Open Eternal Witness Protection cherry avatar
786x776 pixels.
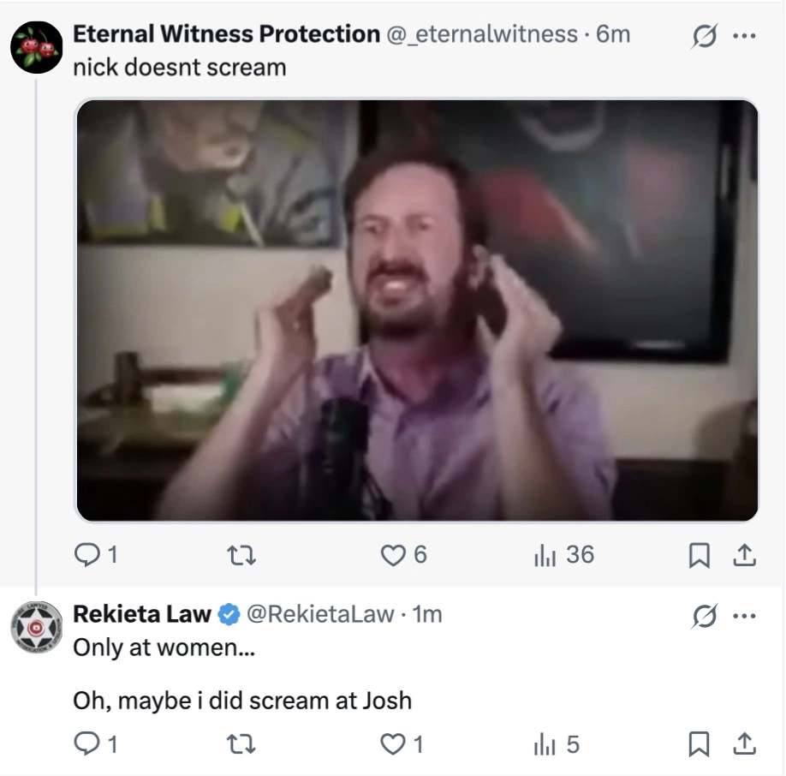[x=37, y=48]
